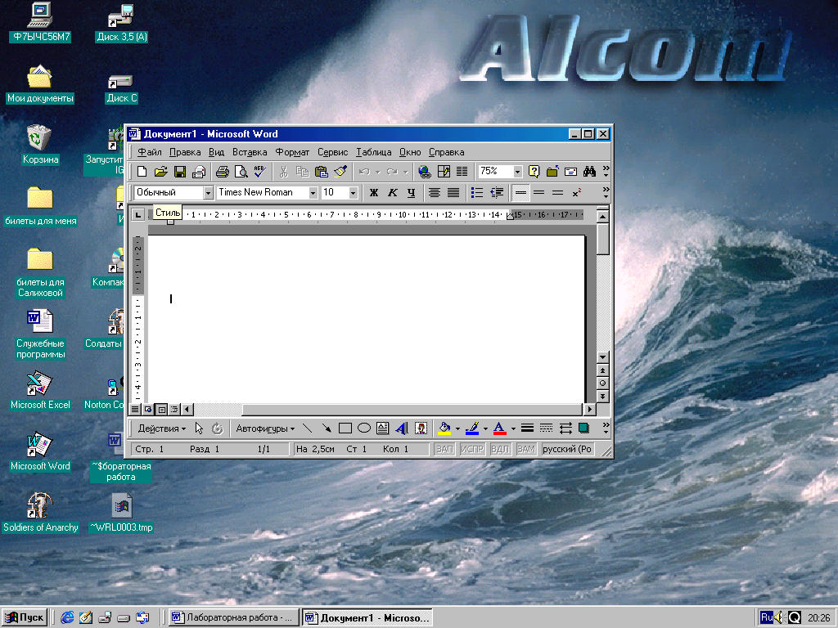Toggle superscript x² formatting

pos(576,192)
